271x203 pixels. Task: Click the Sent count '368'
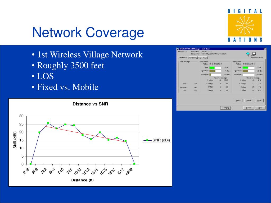coord(195,84)
